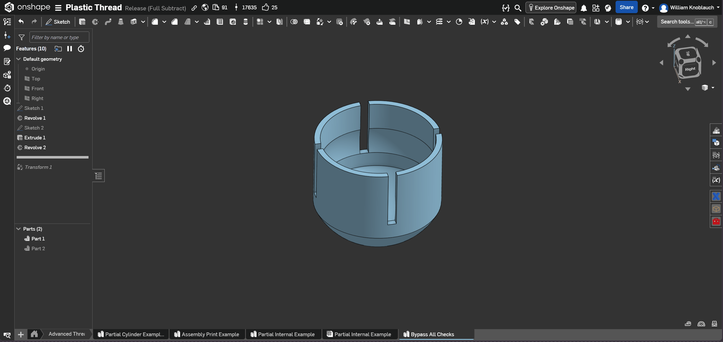Switch to Assembly Print Example tab
Viewport: 723px width, 342px height.
(x=207, y=334)
